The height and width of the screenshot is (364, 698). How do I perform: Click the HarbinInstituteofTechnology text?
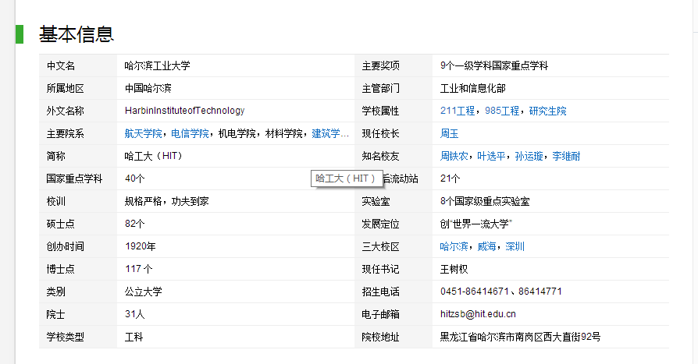[x=184, y=111]
